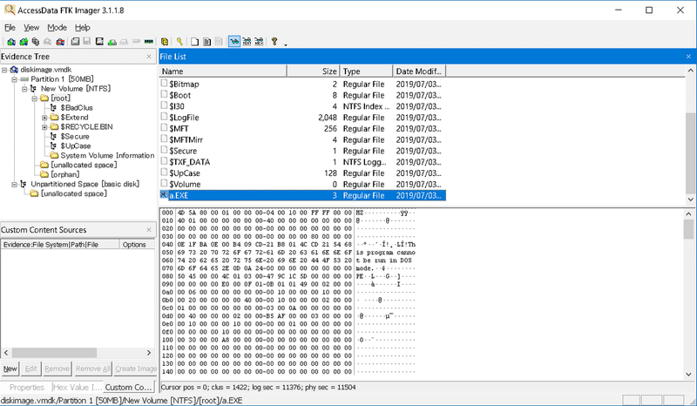Select System Volume Information in tree
697x406 pixels.
107,155
